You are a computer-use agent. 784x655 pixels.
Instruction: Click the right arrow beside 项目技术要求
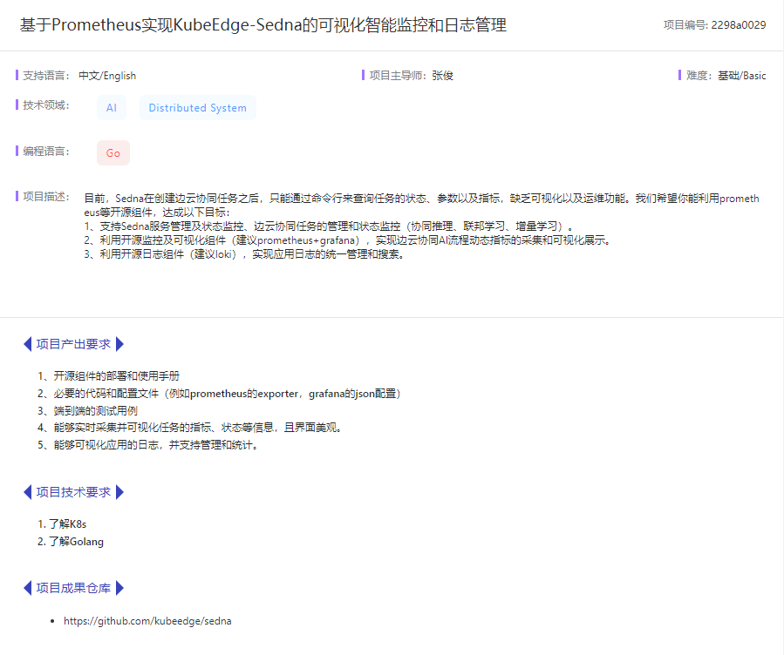click(119, 492)
